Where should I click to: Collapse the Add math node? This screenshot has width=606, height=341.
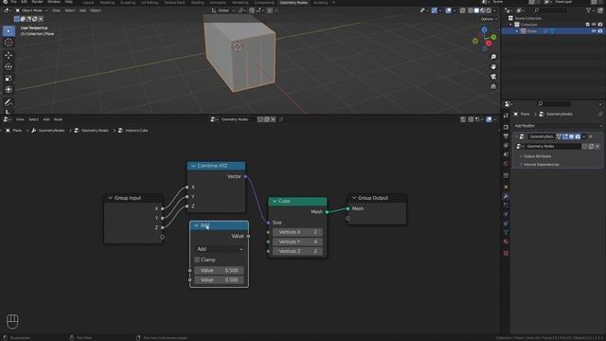196,225
